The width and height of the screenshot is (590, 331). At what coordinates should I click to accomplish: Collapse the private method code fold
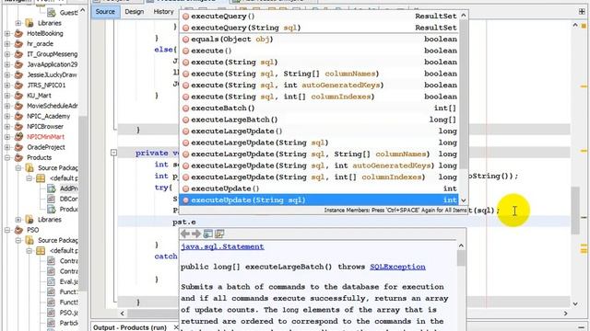coord(114,153)
